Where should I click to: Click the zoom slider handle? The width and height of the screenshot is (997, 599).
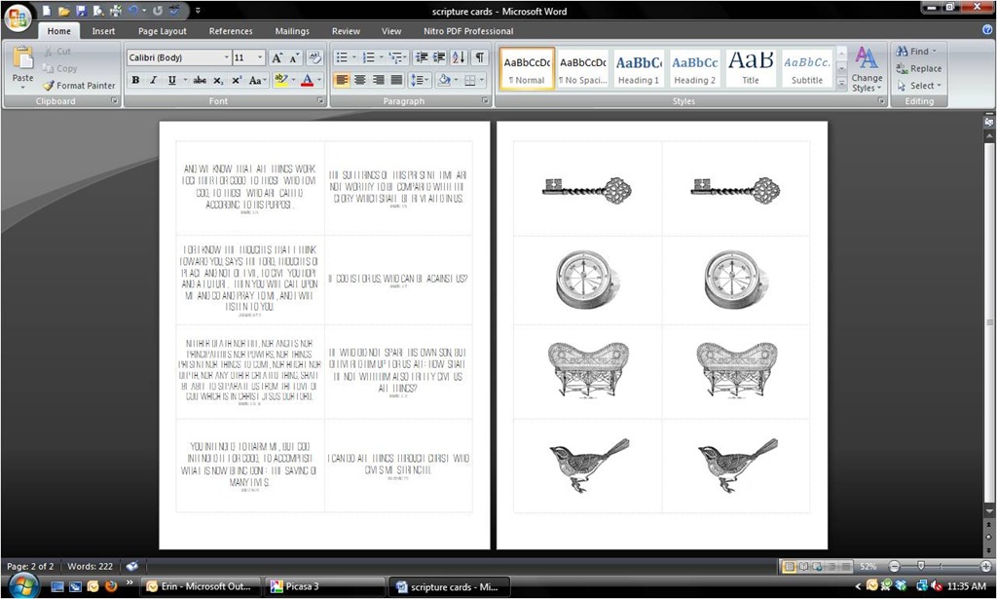coord(921,566)
